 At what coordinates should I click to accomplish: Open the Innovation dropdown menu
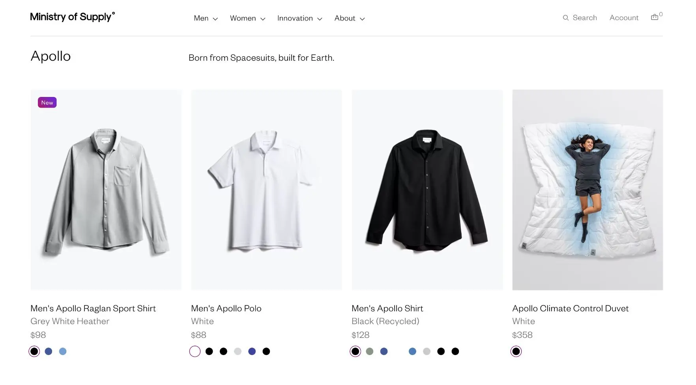(299, 19)
